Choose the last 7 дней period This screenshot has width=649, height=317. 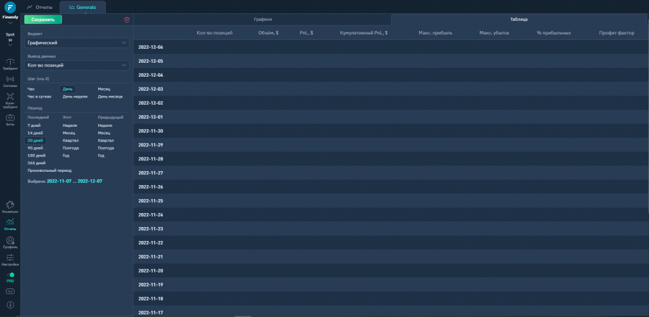point(34,126)
